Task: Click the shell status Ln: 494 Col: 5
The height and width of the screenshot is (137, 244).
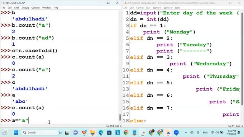Action: (114, 126)
